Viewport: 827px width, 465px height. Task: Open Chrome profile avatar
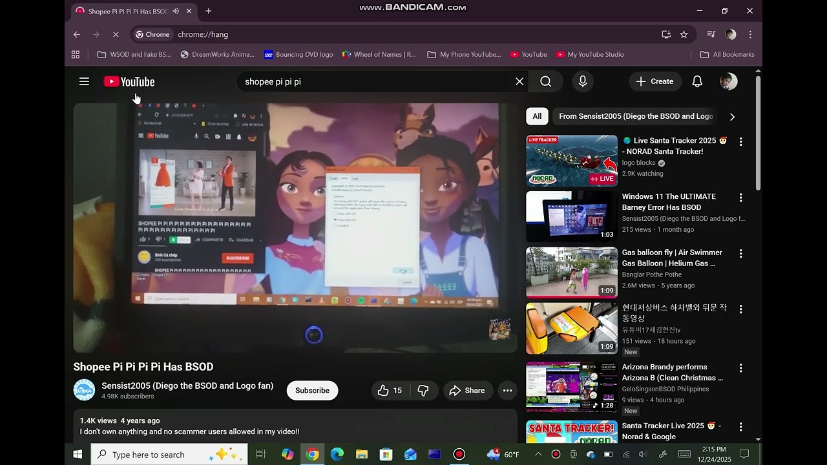731,34
